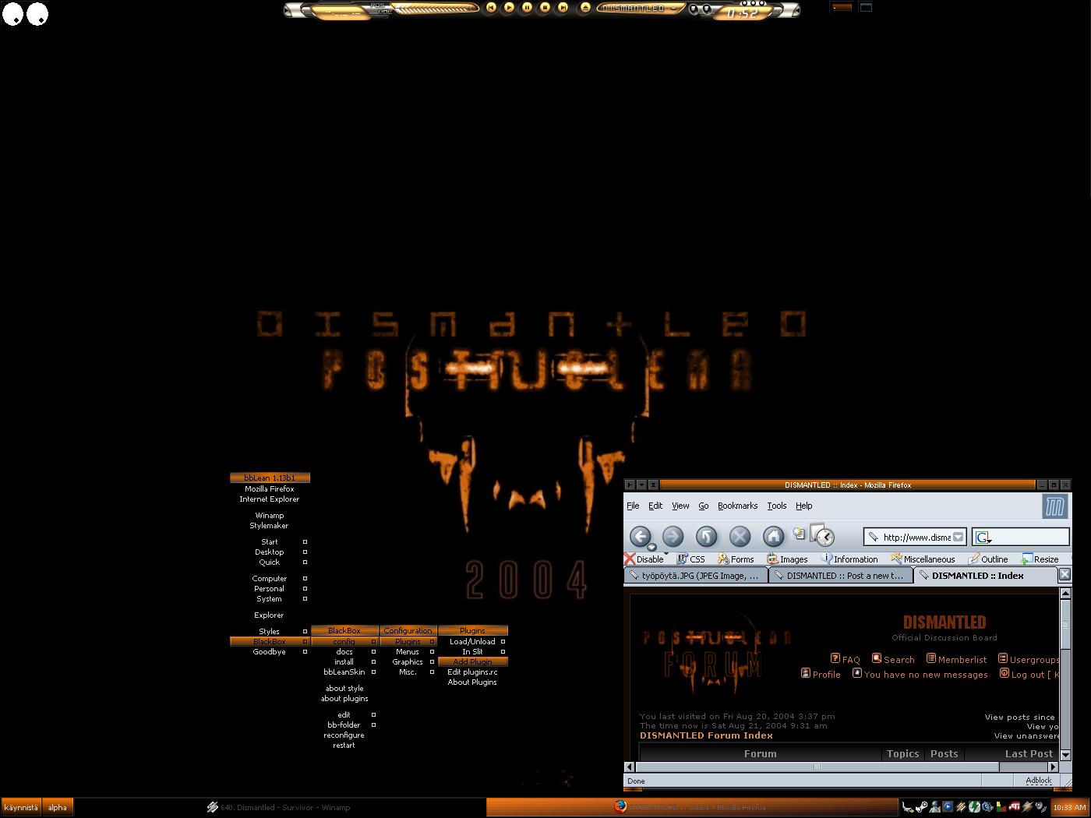Open Winamp from the bbLean menu
1091x818 pixels.
click(x=270, y=516)
